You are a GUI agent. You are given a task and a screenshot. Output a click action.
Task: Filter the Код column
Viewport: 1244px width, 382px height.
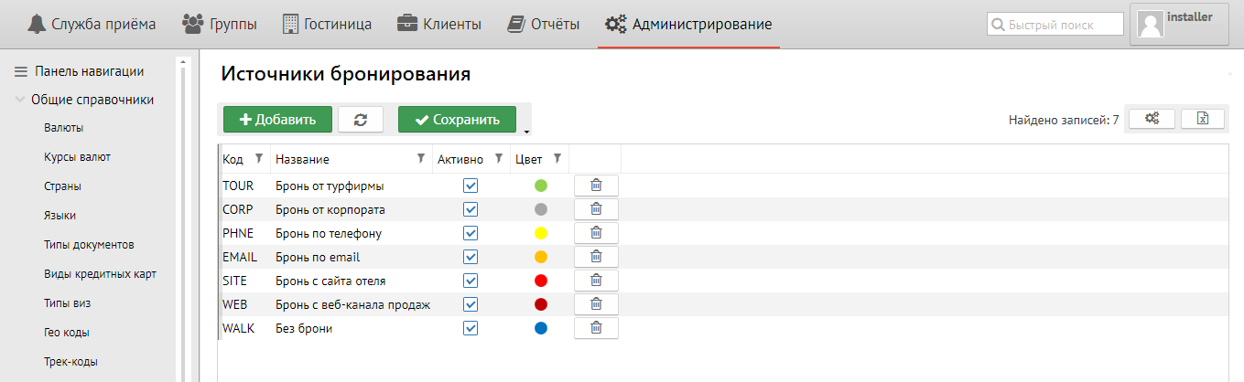point(258,158)
